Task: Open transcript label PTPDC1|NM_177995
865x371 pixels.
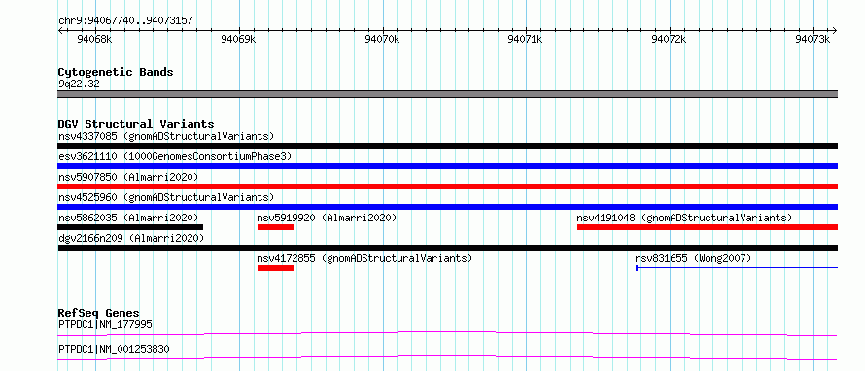Action: pyautogui.click(x=105, y=324)
